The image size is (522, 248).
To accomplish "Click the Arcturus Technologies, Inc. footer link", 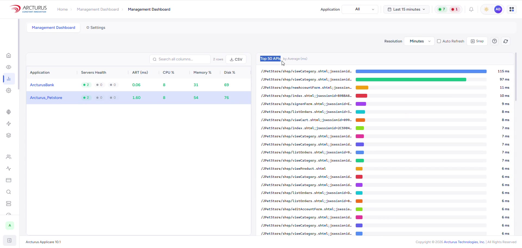I will click(464, 242).
